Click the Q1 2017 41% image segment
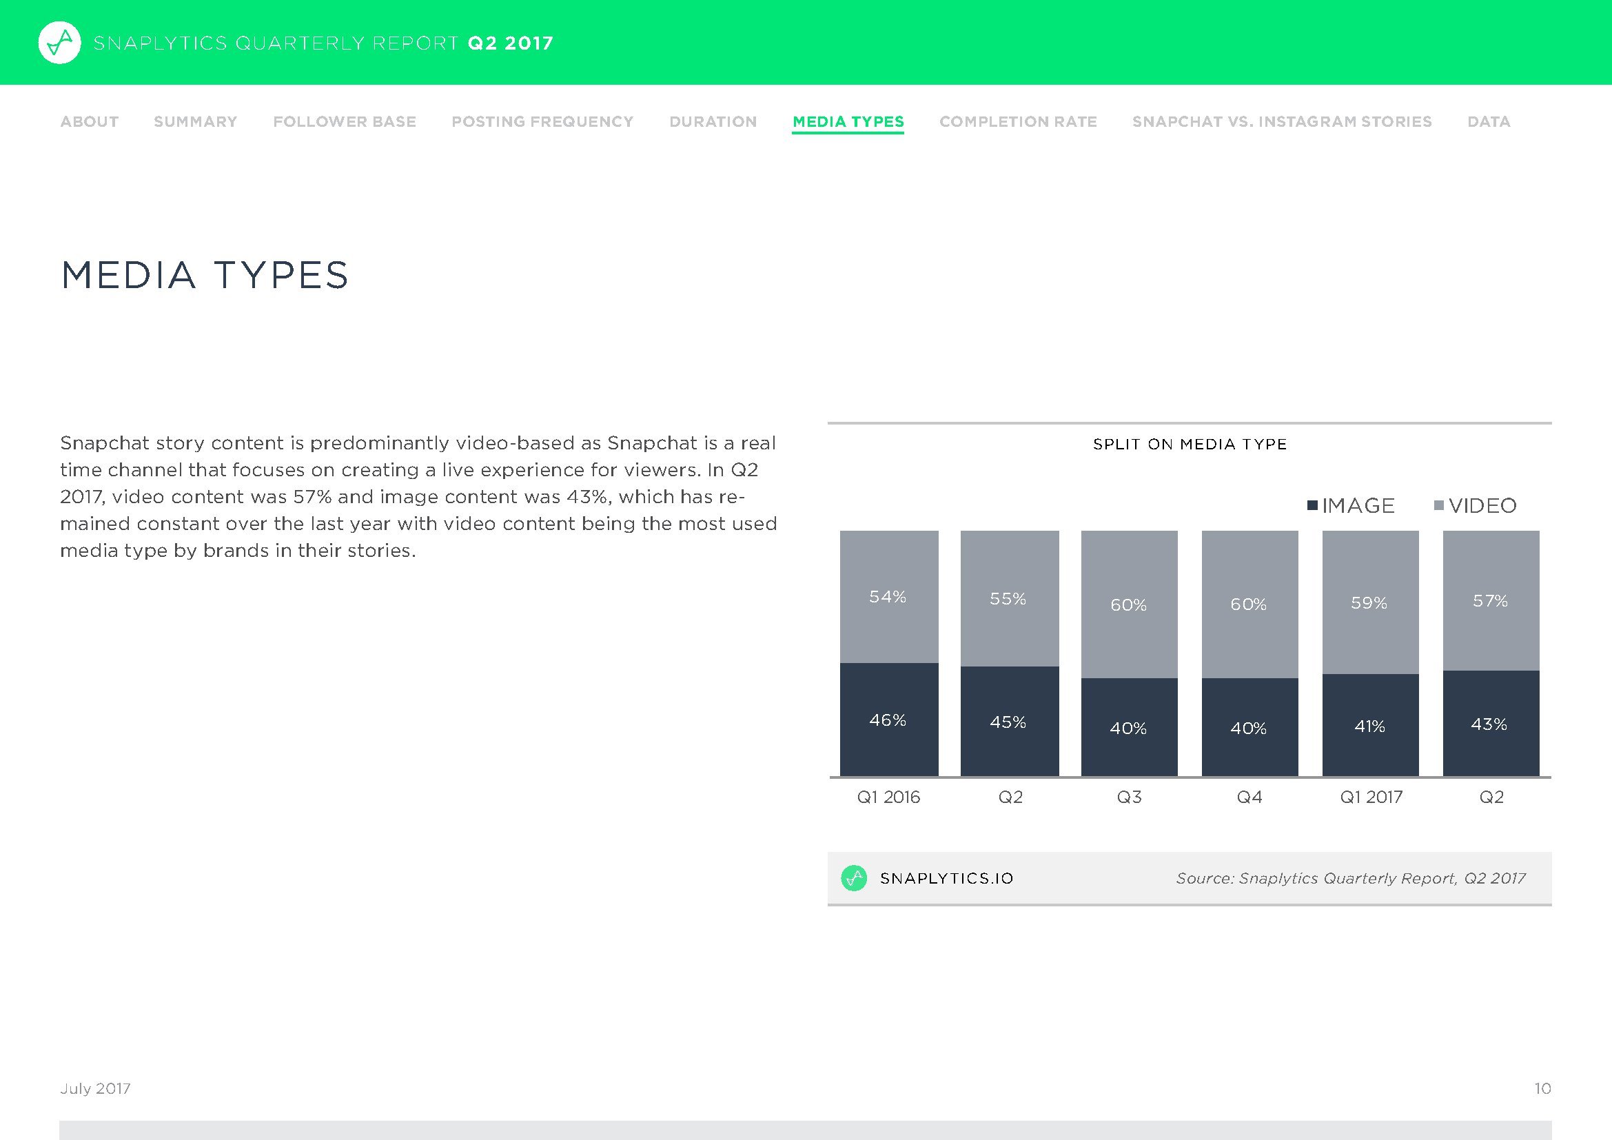This screenshot has width=1612, height=1140. point(1370,726)
